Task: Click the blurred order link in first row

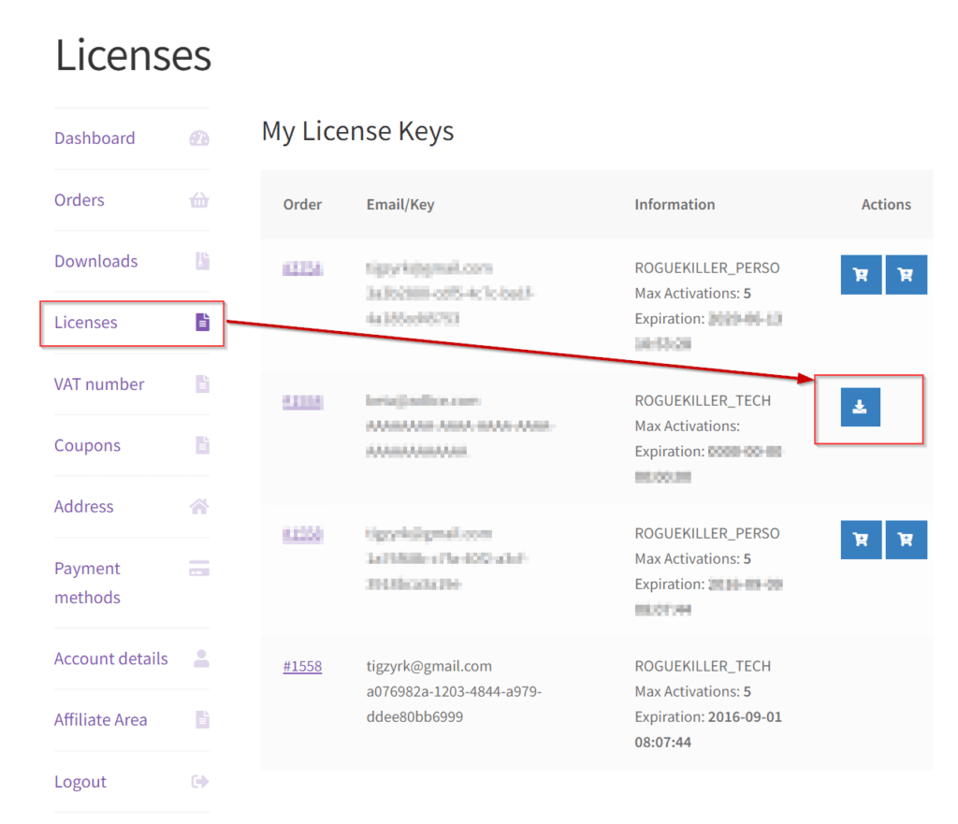Action: pyautogui.click(x=302, y=268)
